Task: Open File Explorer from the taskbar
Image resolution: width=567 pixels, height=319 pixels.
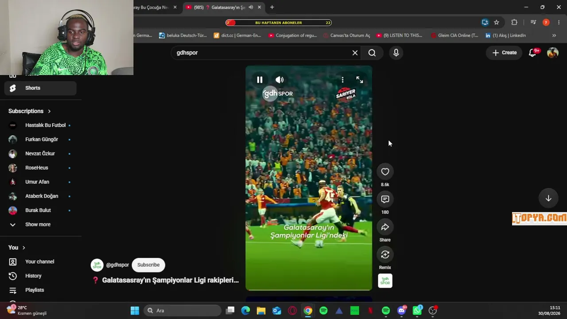Action: pos(261,311)
